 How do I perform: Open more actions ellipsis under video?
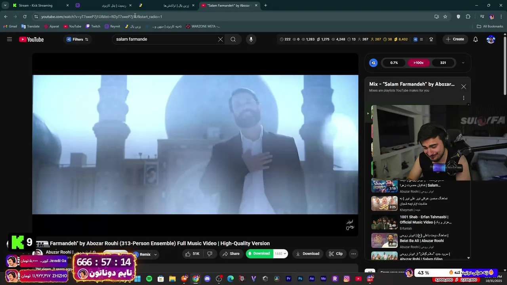(353, 254)
